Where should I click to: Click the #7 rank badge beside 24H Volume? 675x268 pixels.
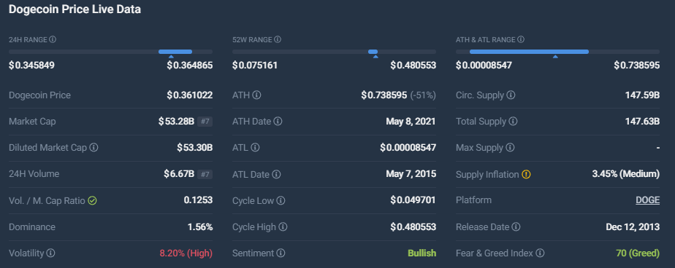(205, 174)
